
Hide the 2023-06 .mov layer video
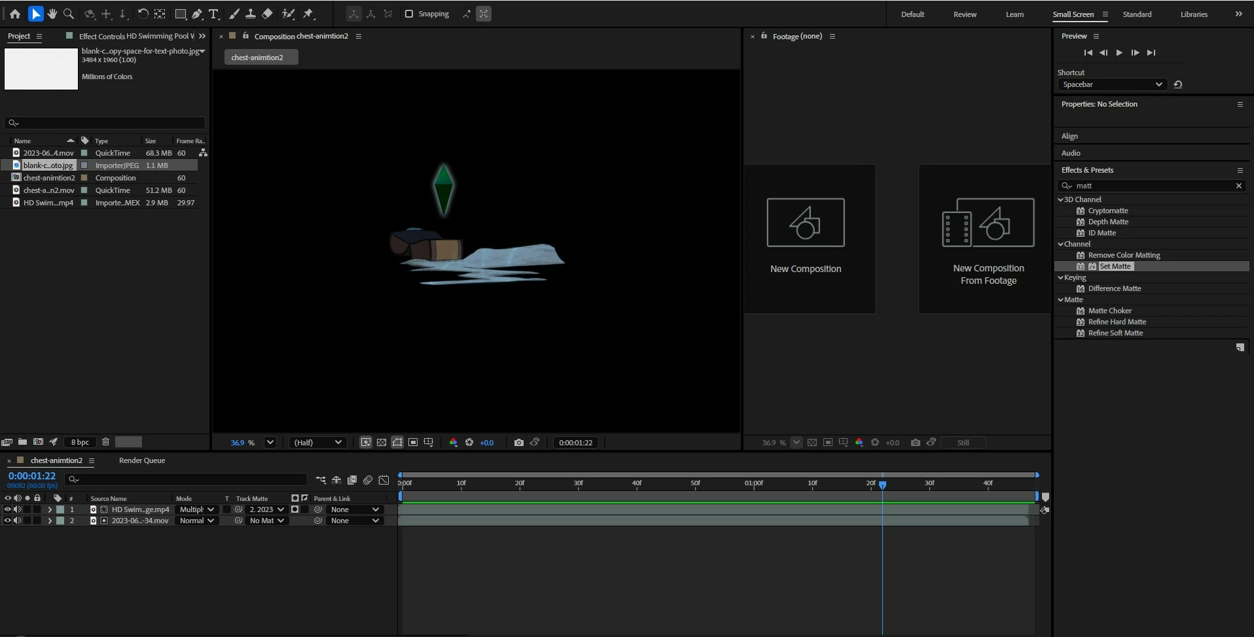coord(8,521)
